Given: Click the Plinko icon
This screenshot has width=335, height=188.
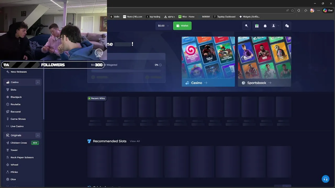Looking at the screenshot, I should (8, 172).
